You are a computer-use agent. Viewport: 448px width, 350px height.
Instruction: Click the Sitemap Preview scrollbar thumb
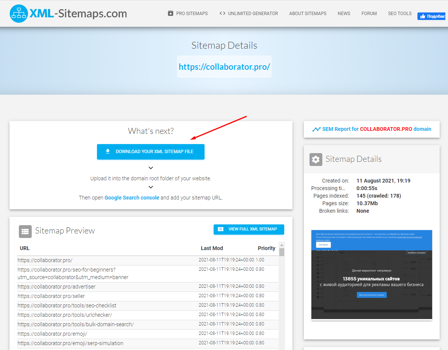282,252
